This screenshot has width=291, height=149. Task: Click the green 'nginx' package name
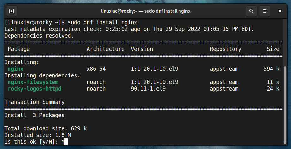[15, 69]
